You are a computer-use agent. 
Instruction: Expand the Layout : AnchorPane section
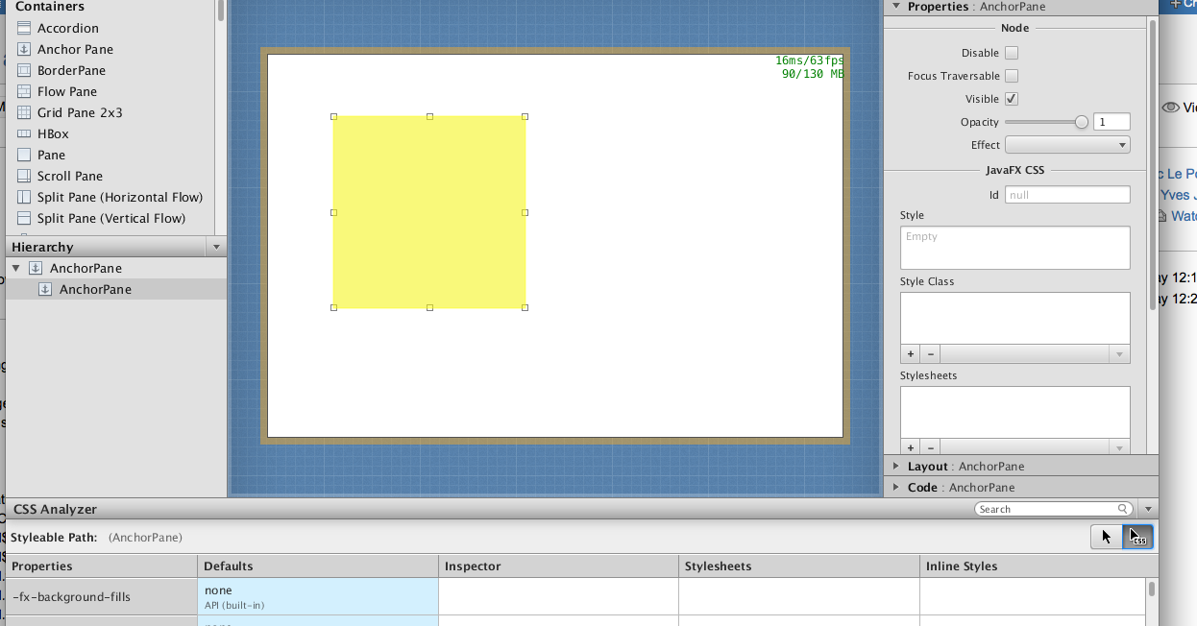(896, 466)
